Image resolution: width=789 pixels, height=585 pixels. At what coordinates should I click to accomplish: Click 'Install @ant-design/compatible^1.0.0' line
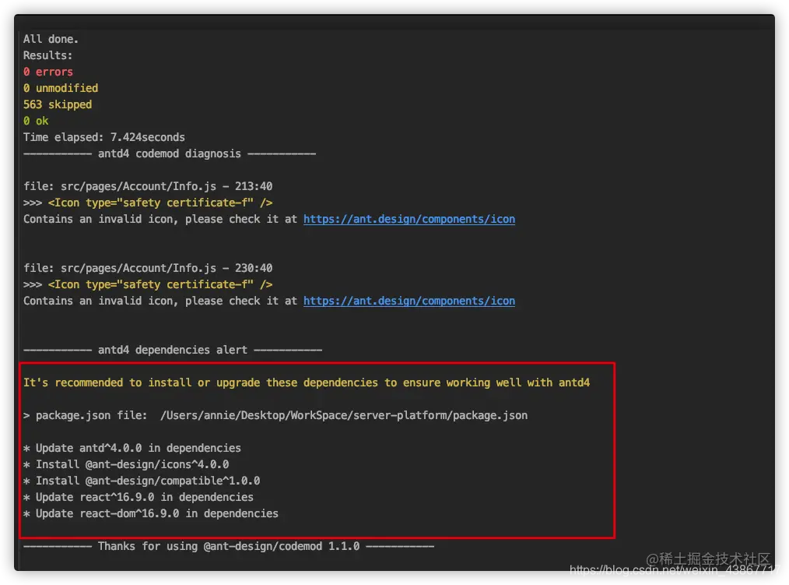[x=142, y=481]
